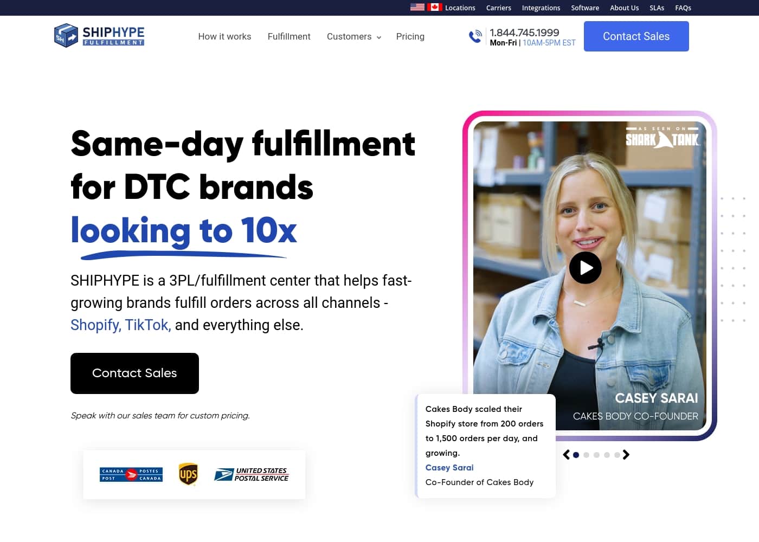
Task: Open the How it works page
Action: [224, 36]
